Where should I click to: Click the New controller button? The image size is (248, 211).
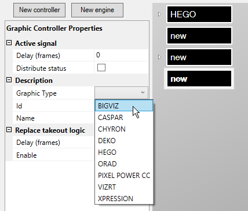tap(39, 10)
